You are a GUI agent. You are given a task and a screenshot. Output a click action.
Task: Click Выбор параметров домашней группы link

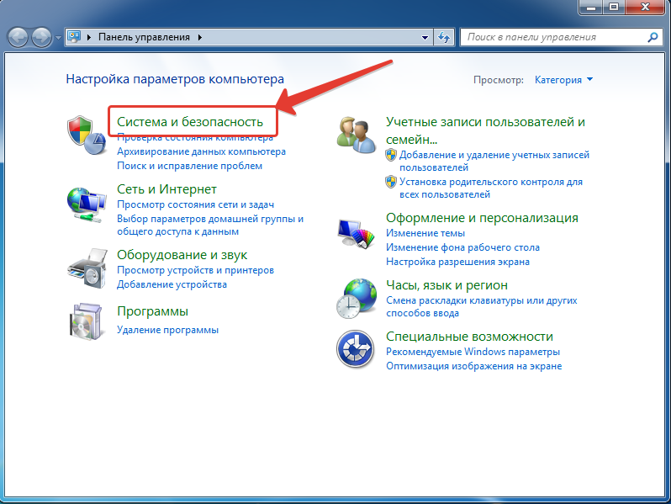(x=210, y=225)
